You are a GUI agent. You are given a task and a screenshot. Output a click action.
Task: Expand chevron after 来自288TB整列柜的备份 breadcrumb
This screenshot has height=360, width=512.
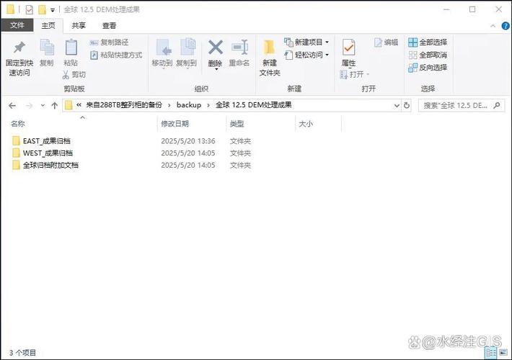pos(169,105)
